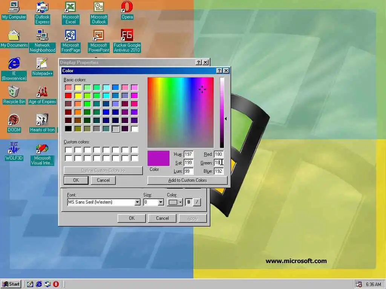Click the Sat value field
The height and width of the screenshot is (289, 386).
188,163
